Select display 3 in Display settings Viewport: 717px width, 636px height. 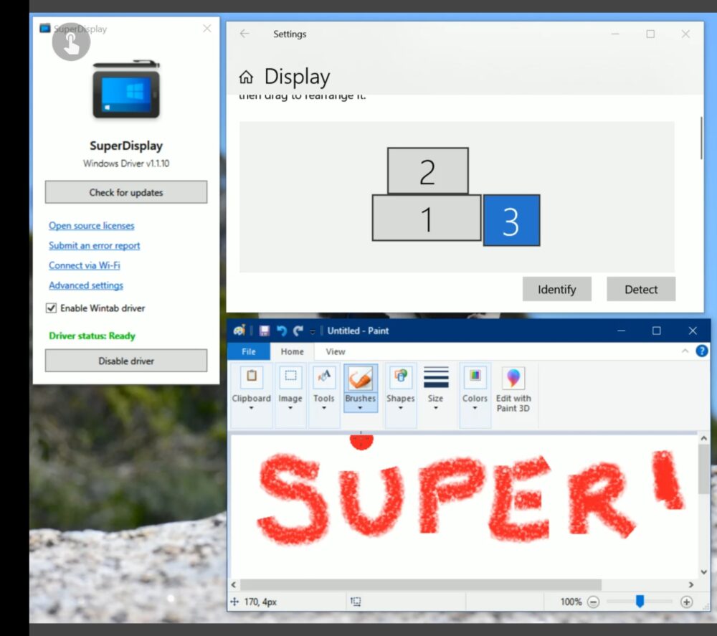click(x=511, y=220)
